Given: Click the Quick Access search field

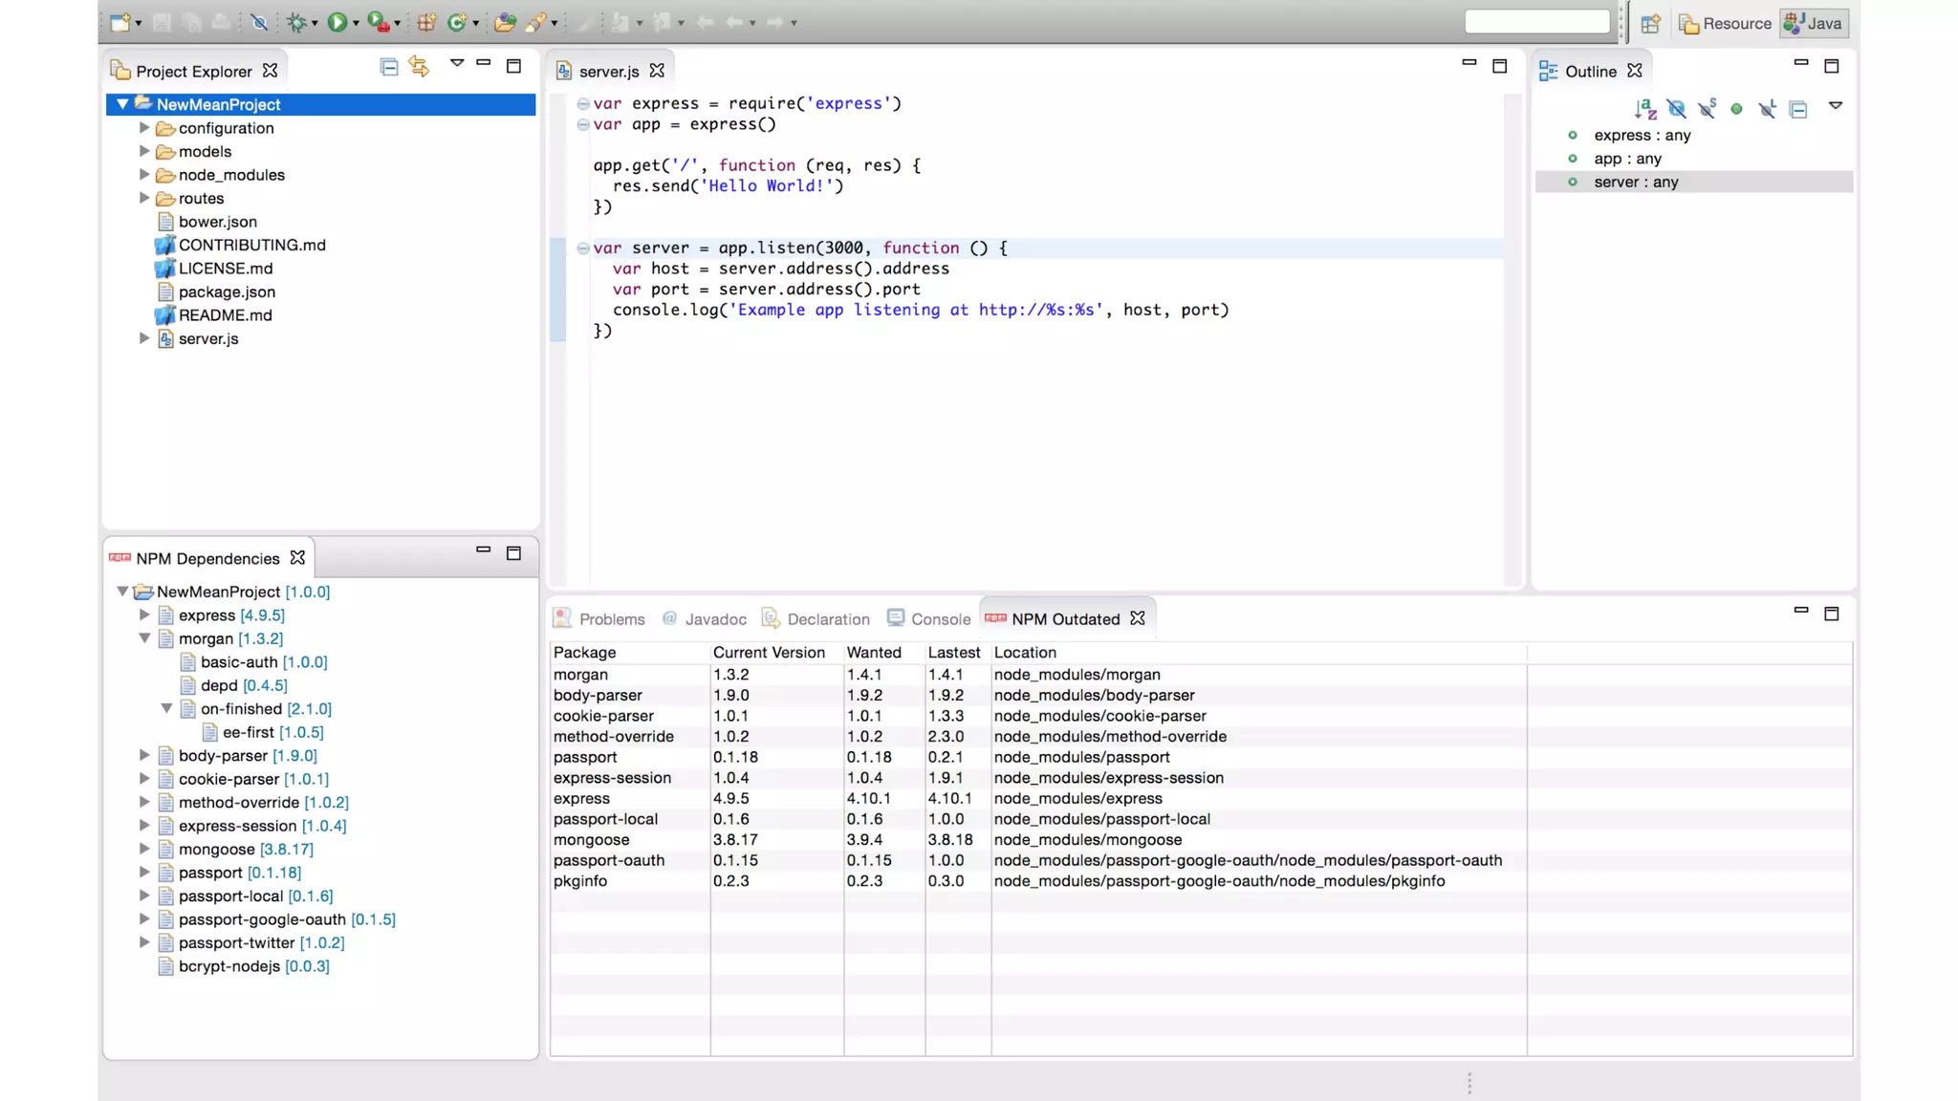Looking at the screenshot, I should 1536,22.
